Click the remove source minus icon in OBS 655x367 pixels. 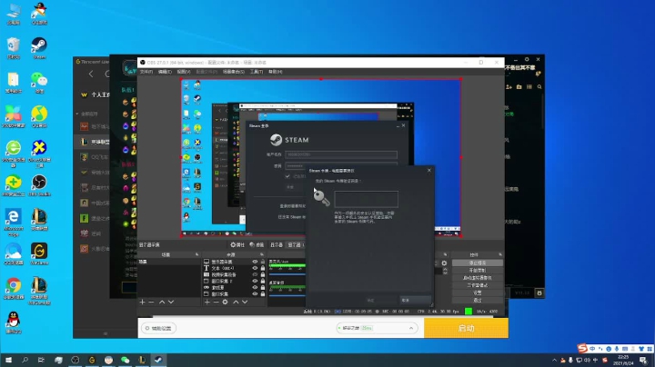click(x=216, y=302)
